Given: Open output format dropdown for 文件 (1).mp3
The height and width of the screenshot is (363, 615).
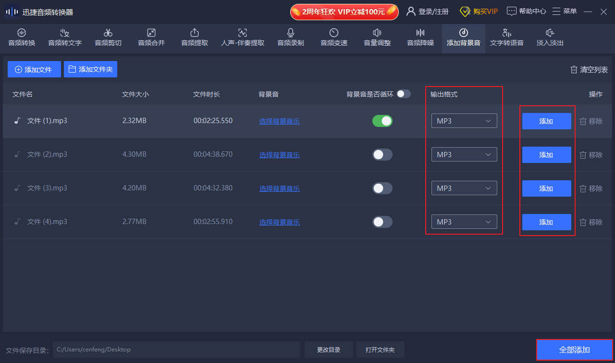Looking at the screenshot, I should click(x=464, y=121).
